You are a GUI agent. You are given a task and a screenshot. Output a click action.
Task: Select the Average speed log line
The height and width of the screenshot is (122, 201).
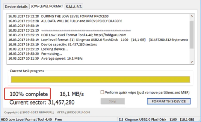46,58
